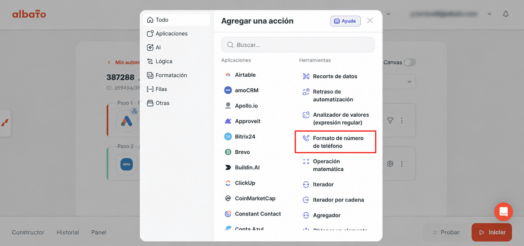
Task: Open the Paso 2 three-dot menu
Action: 402,164
